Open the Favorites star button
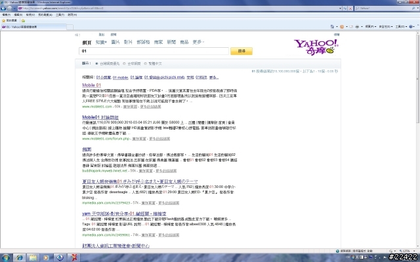Viewport: 420px width, 262px height. tap(9, 20)
